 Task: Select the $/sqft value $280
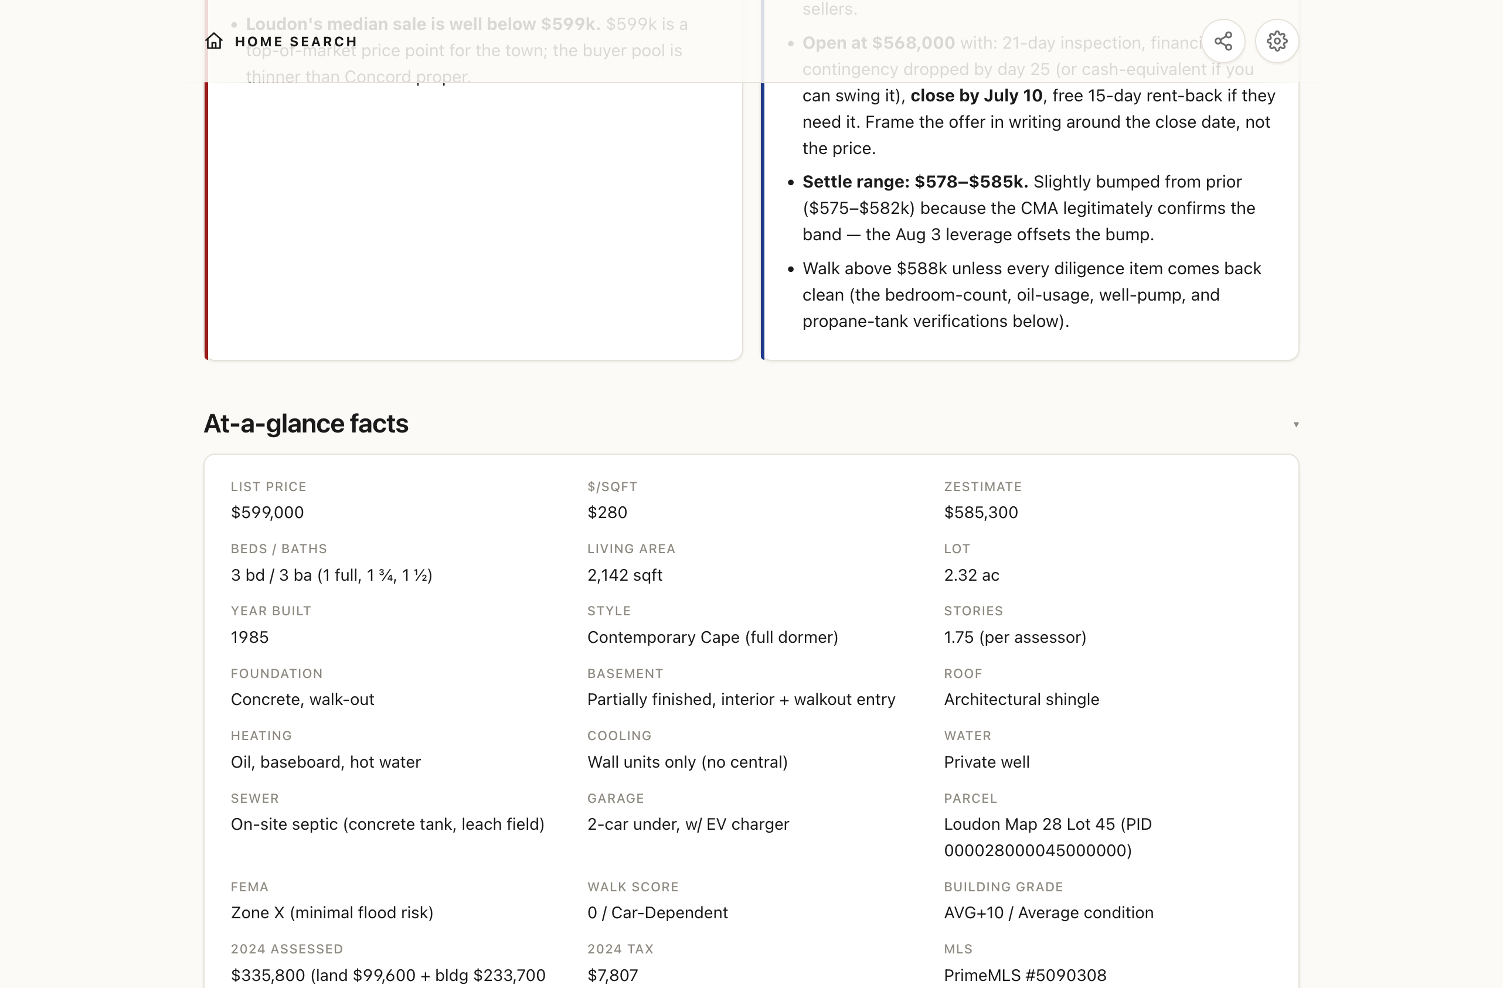point(607,512)
